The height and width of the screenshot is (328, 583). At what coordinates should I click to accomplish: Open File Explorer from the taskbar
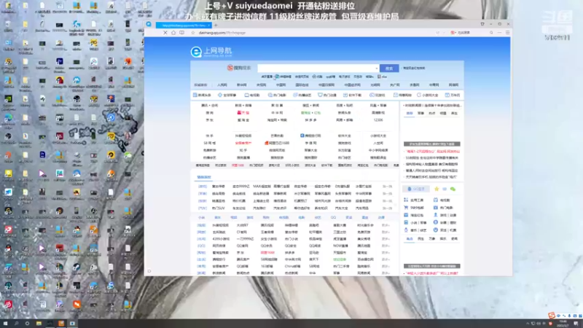[x=39, y=324]
